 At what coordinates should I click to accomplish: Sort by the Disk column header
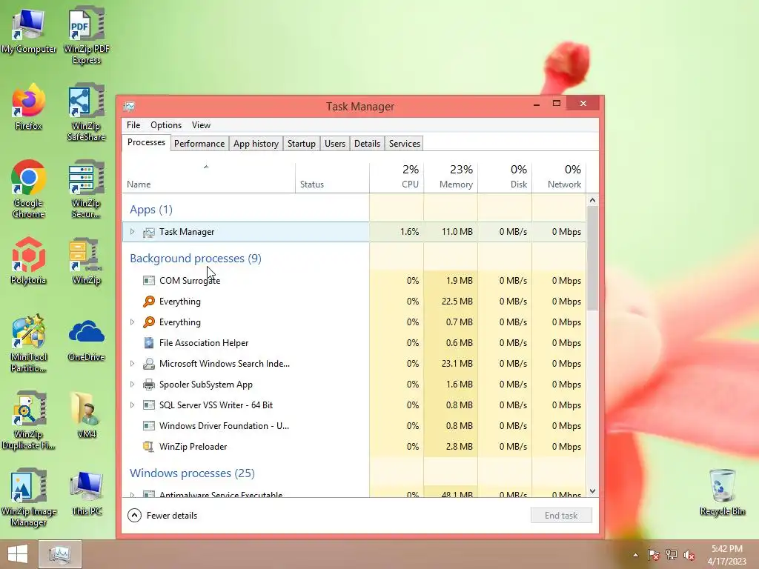coord(505,177)
